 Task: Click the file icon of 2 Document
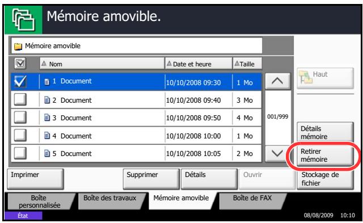(x=47, y=100)
